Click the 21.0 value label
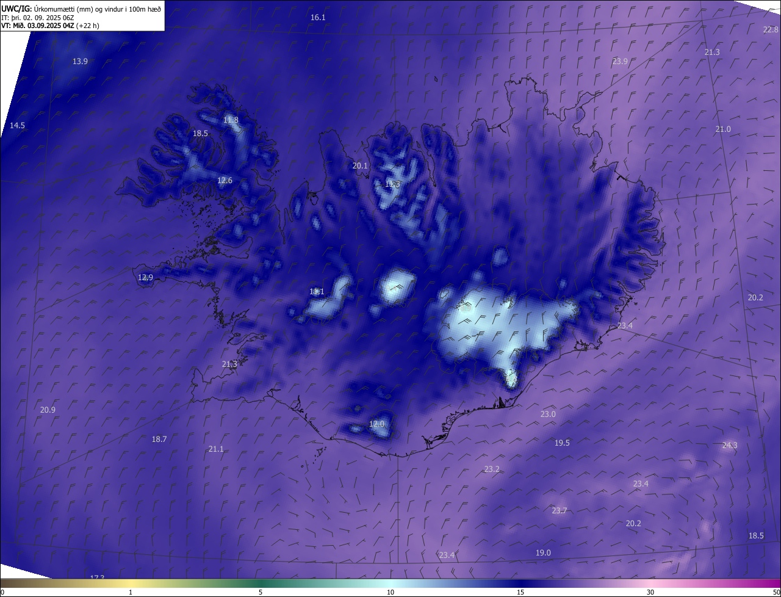Screen dimensions: 781x597 723,129
